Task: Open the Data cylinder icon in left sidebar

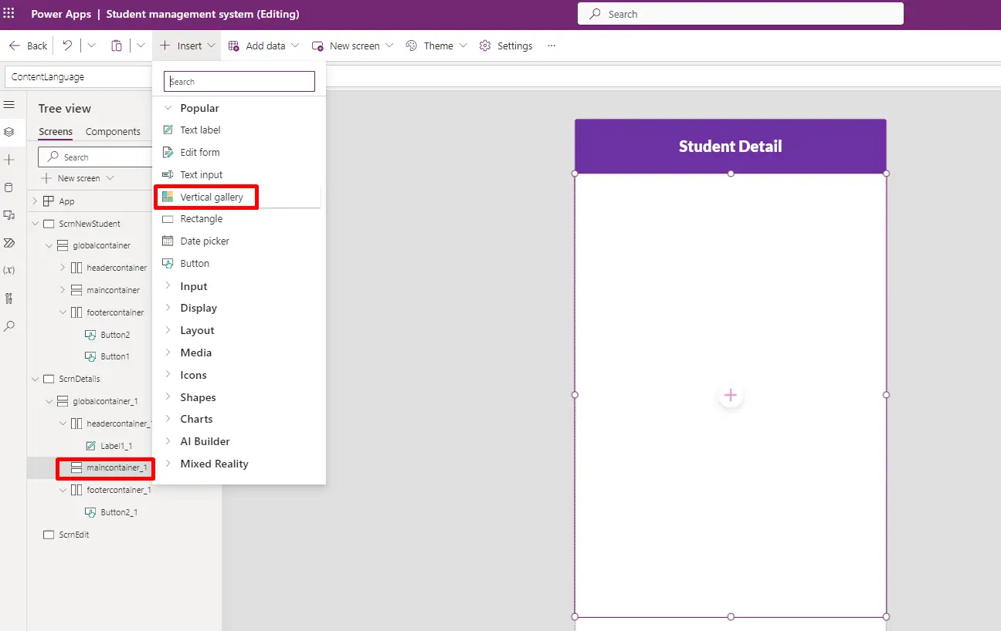Action: 9,187
